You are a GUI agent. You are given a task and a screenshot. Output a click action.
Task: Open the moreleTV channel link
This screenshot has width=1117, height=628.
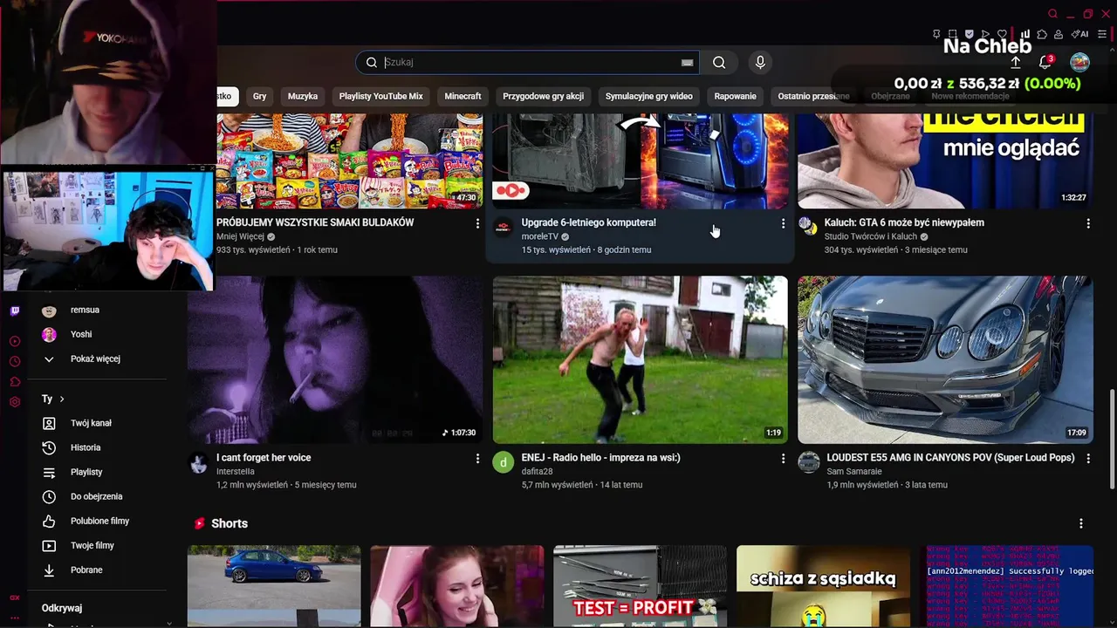tap(540, 236)
